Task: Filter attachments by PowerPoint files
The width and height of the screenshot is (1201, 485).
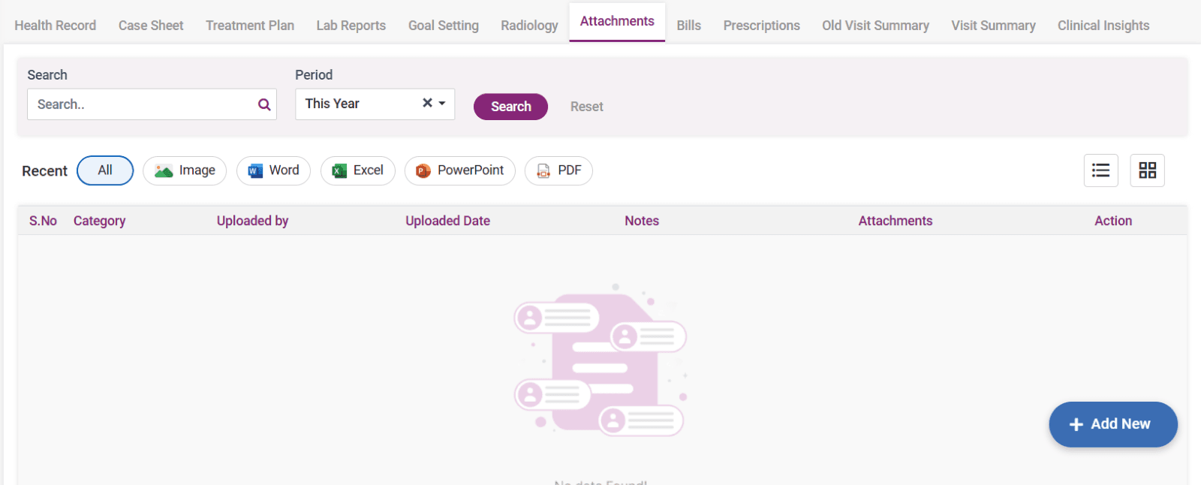Action: (x=459, y=171)
